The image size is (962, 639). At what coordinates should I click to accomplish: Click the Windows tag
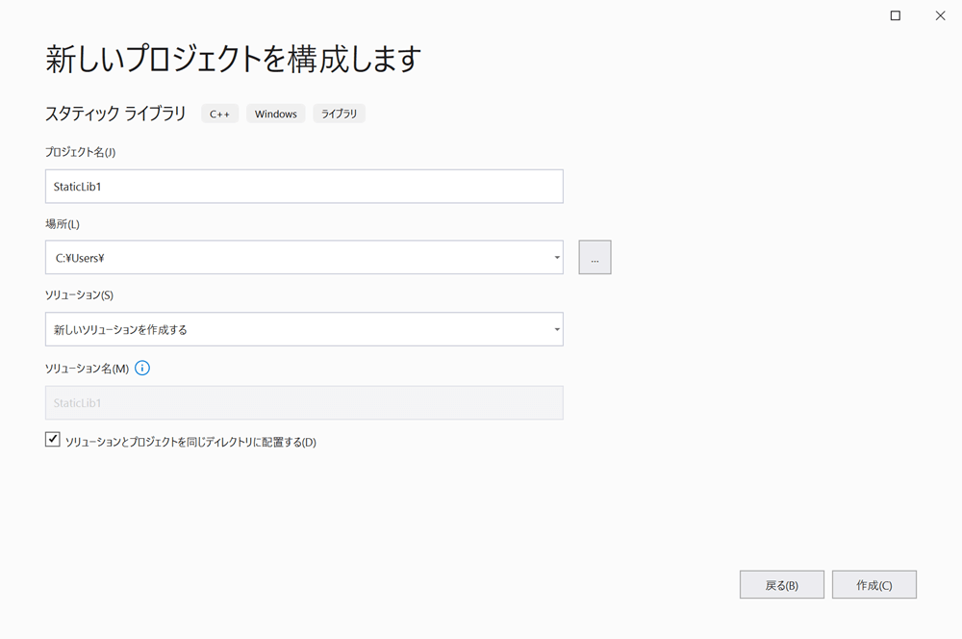[275, 114]
